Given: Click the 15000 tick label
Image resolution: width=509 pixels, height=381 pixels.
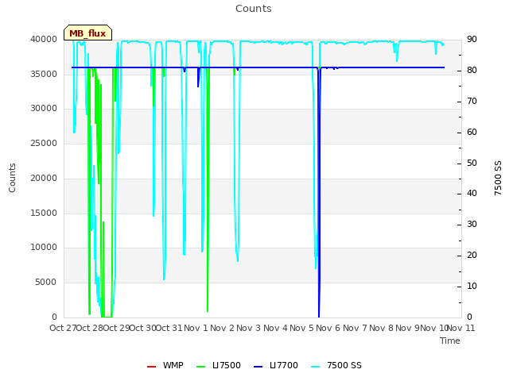Looking at the screenshot, I should [44, 214].
